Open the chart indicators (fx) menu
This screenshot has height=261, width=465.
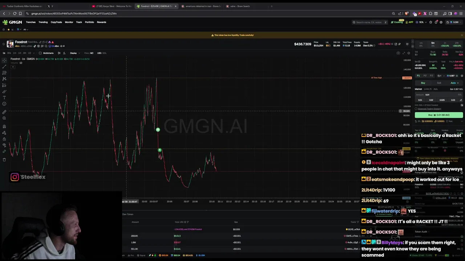tap(64, 53)
